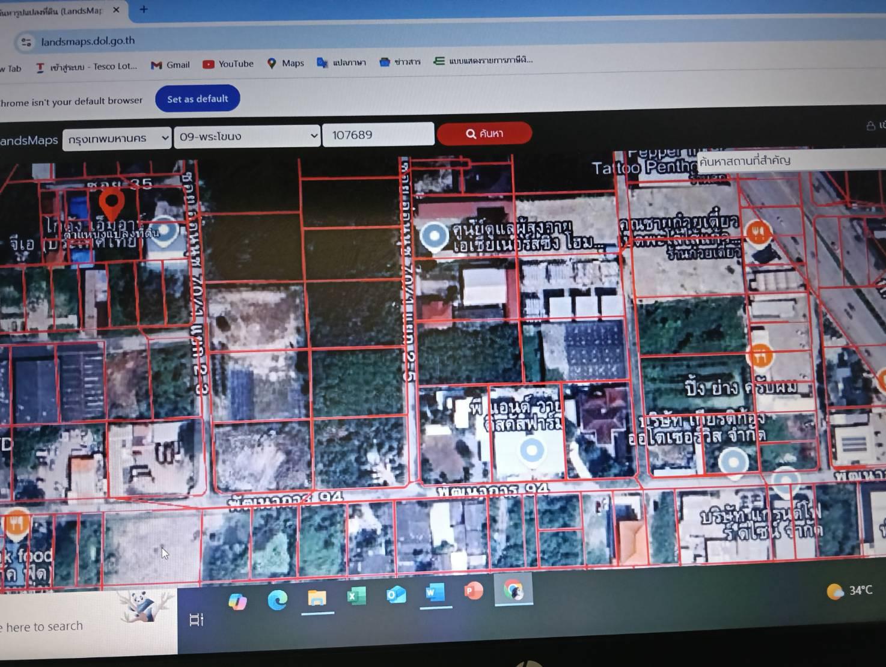The height and width of the screenshot is (667, 886).
Task: Open Outlook from the taskbar
Action: (396, 595)
